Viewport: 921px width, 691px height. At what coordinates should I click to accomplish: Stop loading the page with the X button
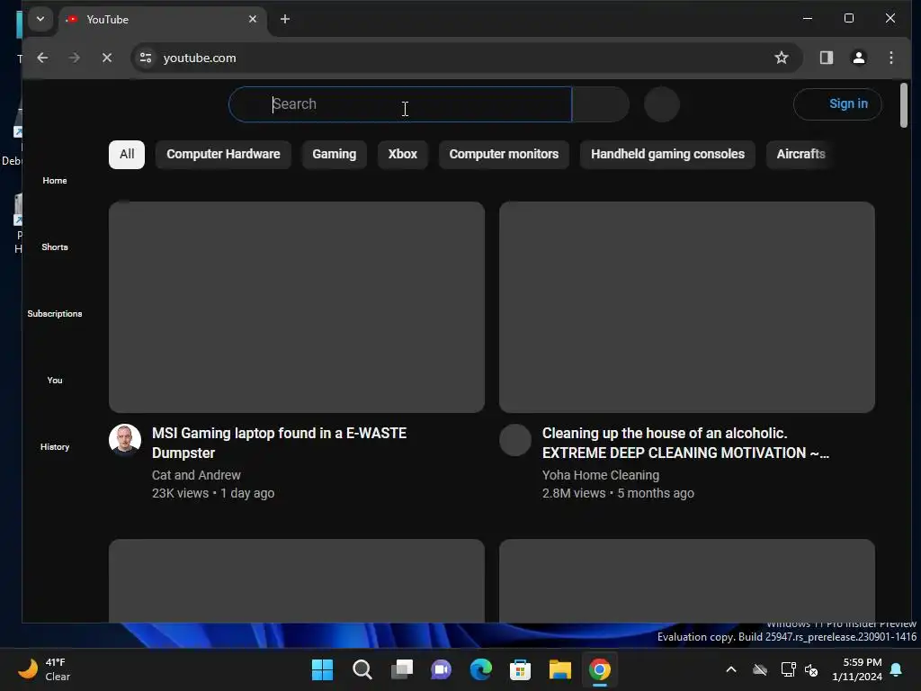(107, 58)
